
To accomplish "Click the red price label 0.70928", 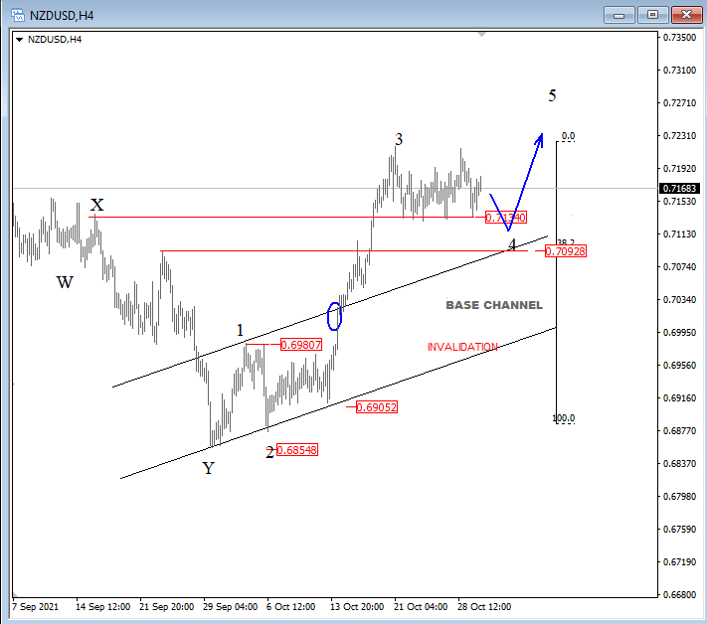I will (x=566, y=251).
